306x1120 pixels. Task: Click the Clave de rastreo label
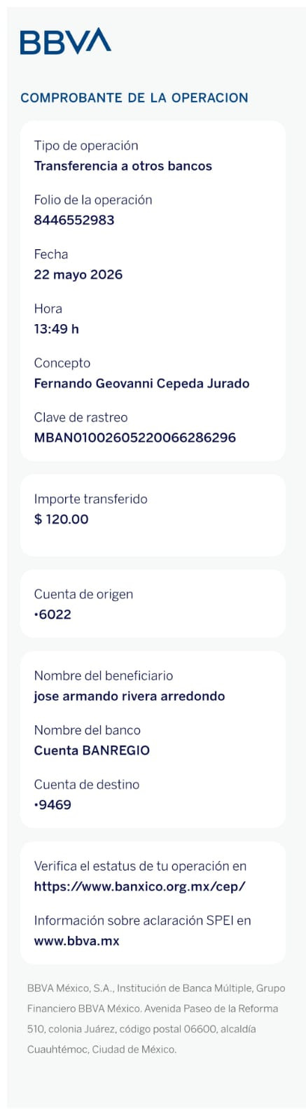tap(81, 417)
